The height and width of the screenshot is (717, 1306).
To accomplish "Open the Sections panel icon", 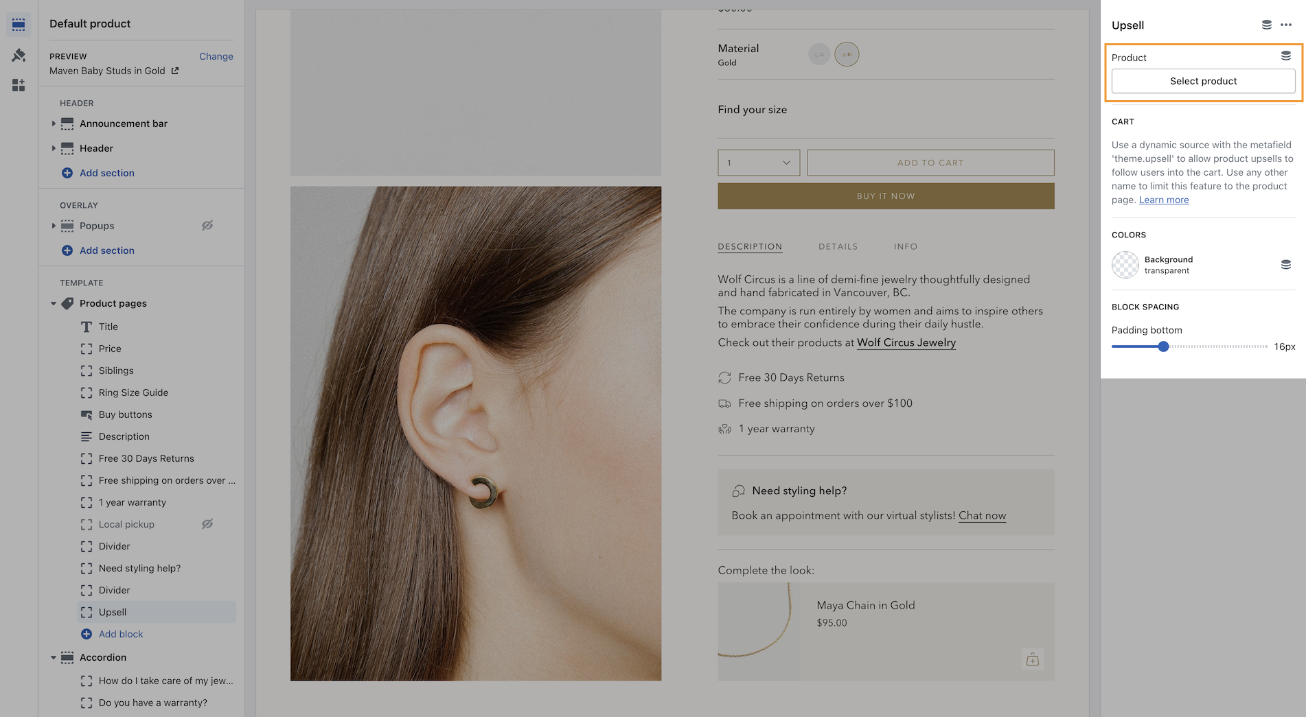I will point(19,25).
